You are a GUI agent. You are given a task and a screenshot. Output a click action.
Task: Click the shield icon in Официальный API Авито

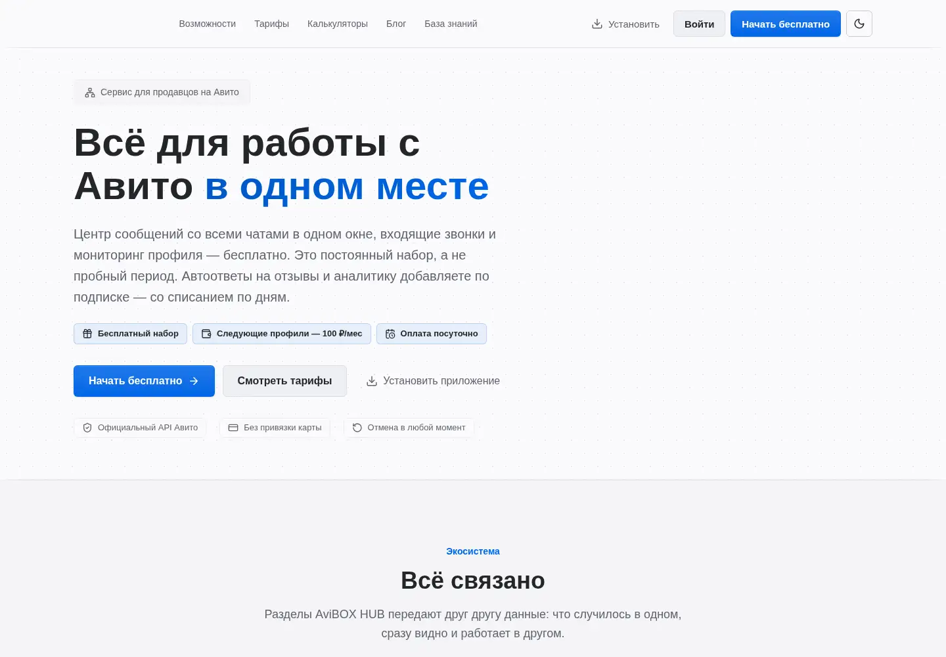(x=87, y=428)
